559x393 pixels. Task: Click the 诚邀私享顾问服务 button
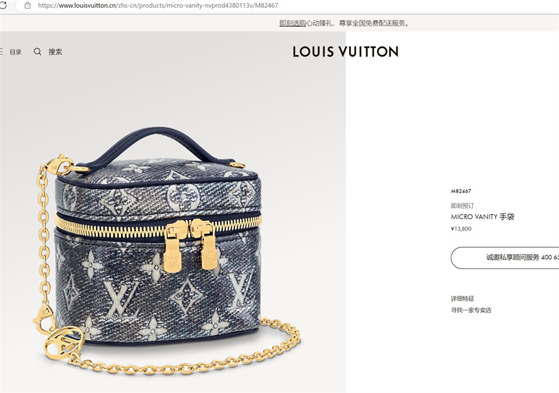coord(505,258)
